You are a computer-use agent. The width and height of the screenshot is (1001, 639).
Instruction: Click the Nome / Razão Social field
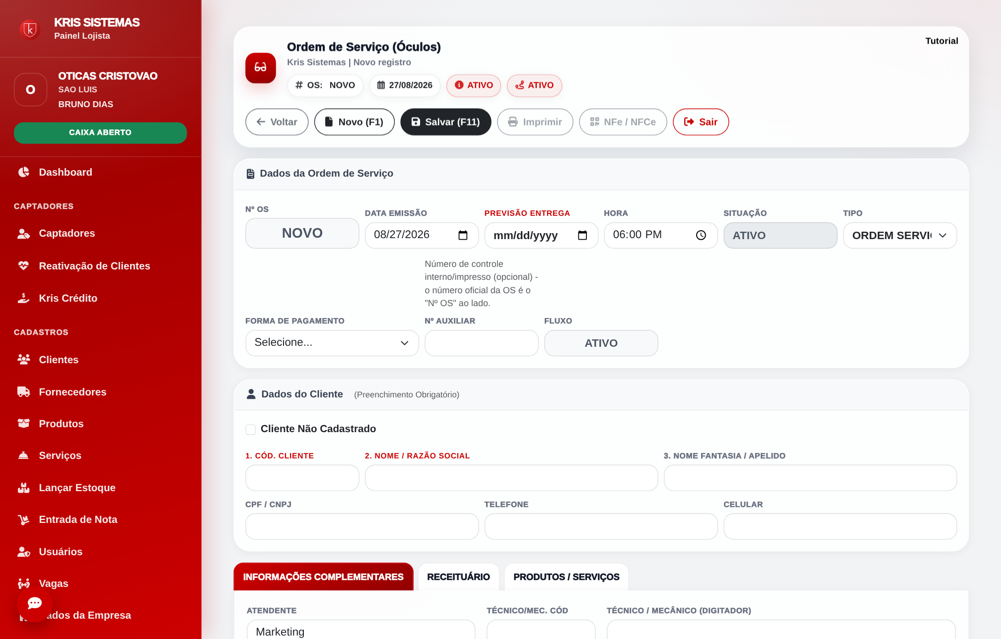[x=511, y=478]
